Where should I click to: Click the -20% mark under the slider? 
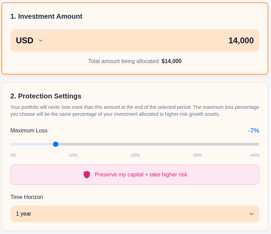pyautogui.click(x=135, y=155)
